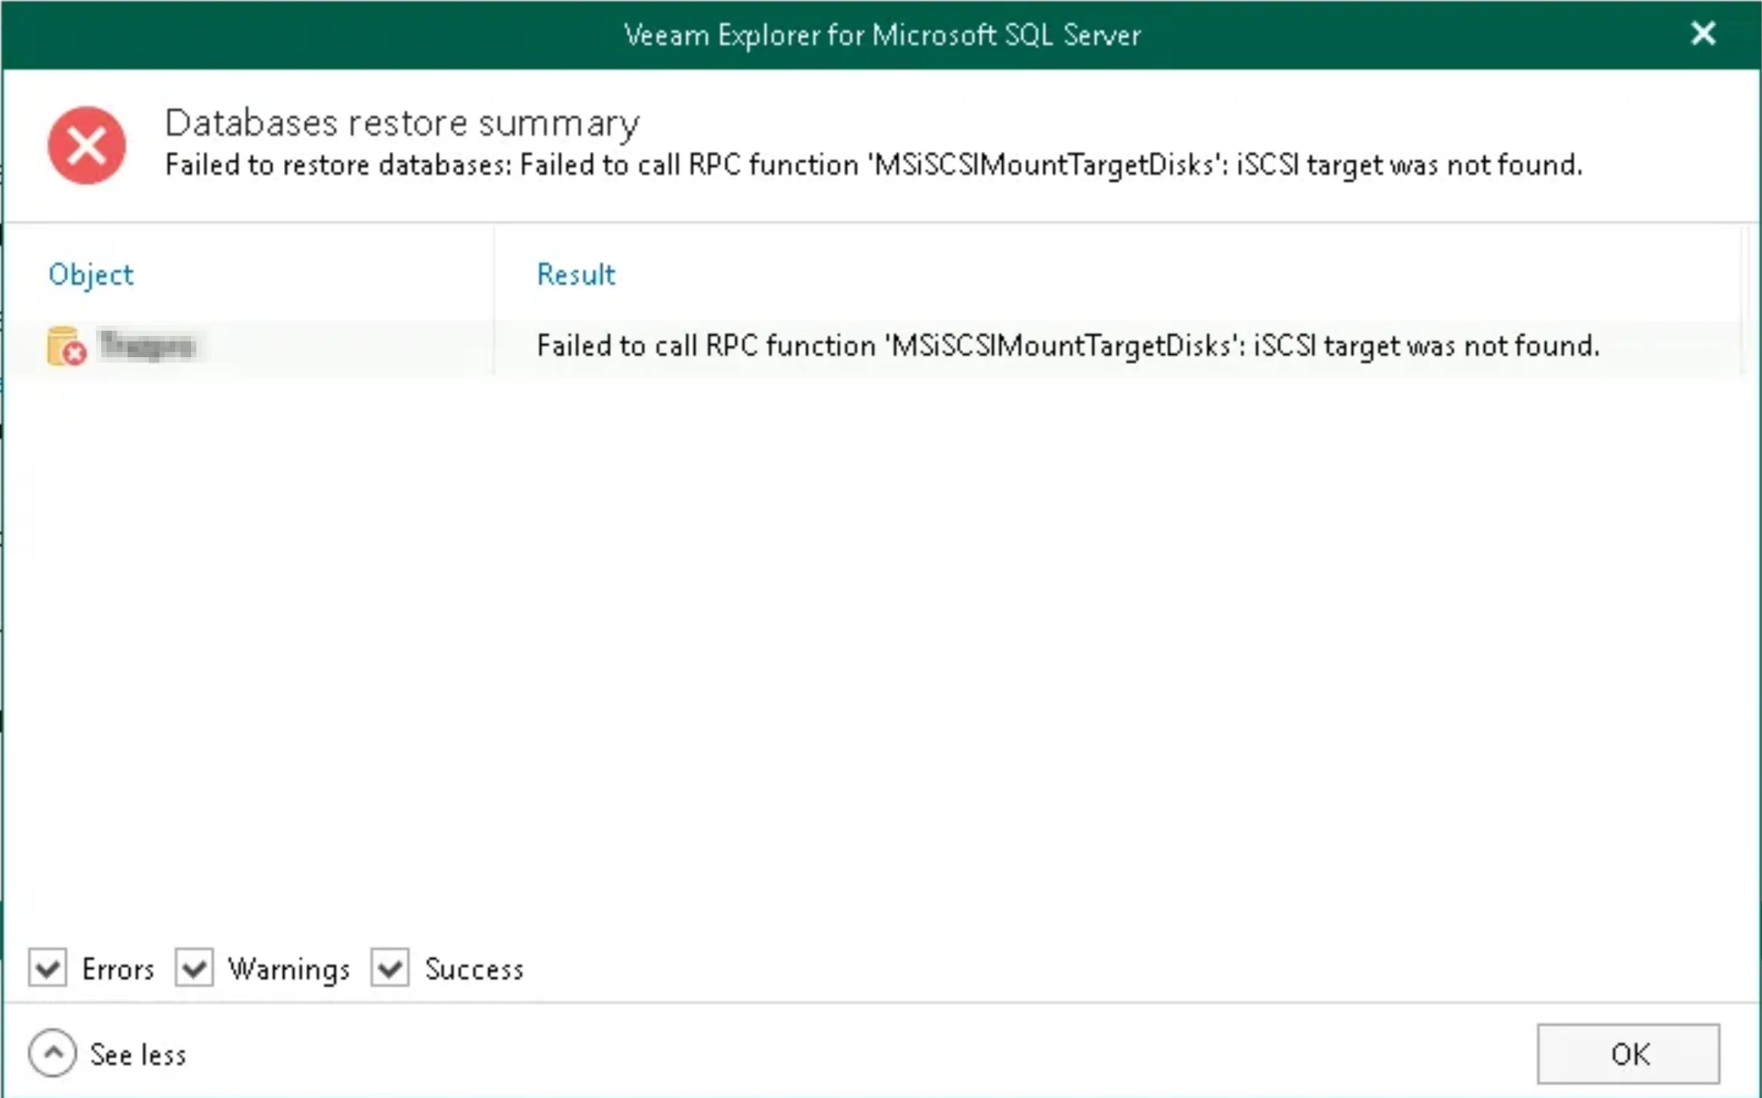
Task: Select the blurred database name in the Object column
Action: (148, 345)
